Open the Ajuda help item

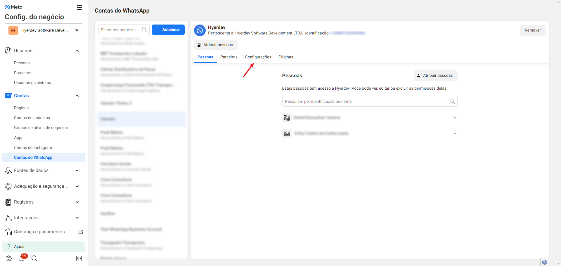[19, 246]
